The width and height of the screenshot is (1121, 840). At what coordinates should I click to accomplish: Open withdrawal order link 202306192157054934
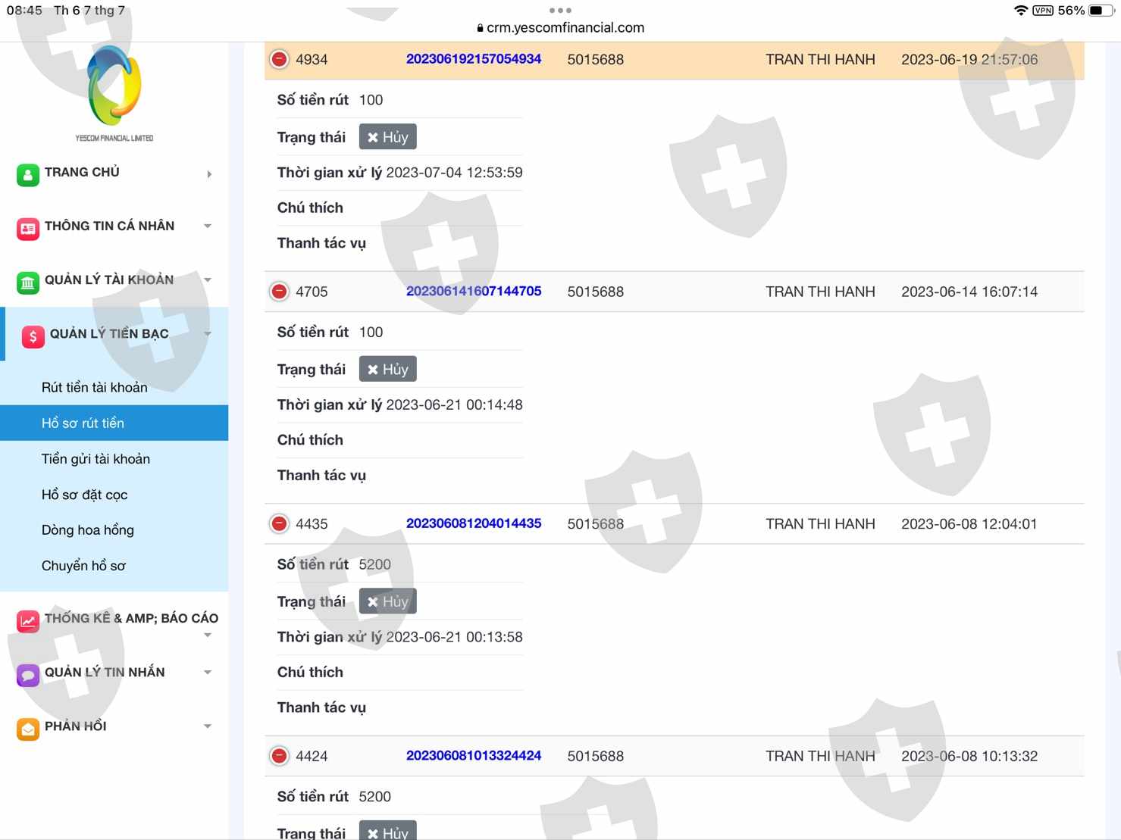coord(473,59)
